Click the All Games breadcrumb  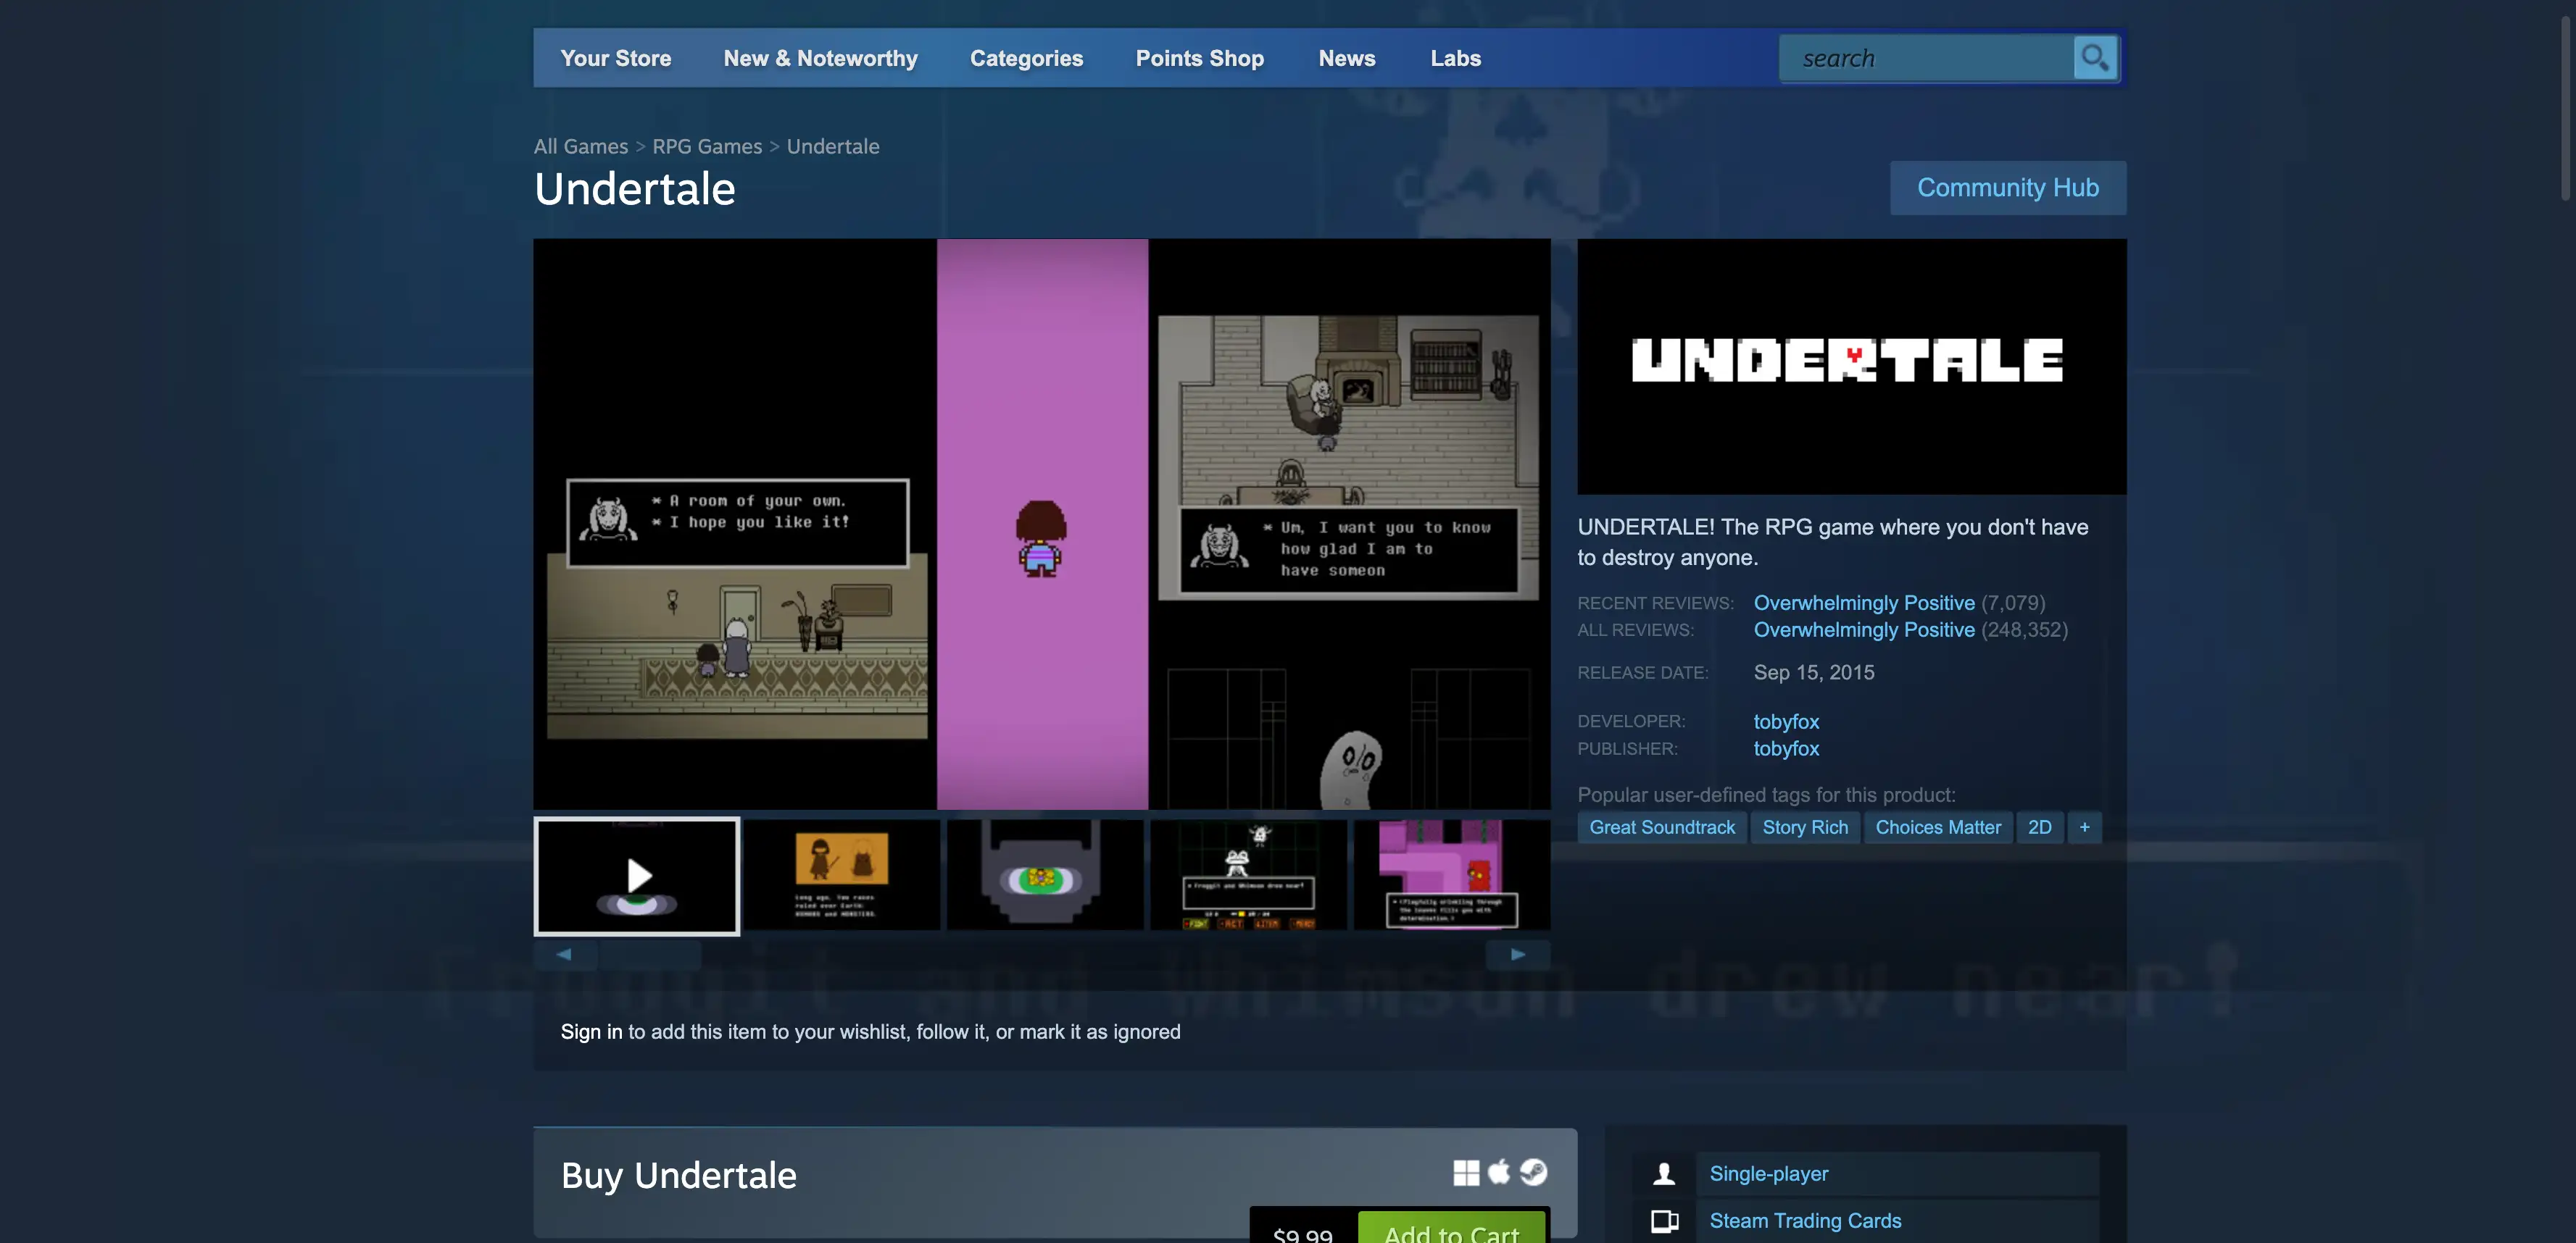(581, 146)
